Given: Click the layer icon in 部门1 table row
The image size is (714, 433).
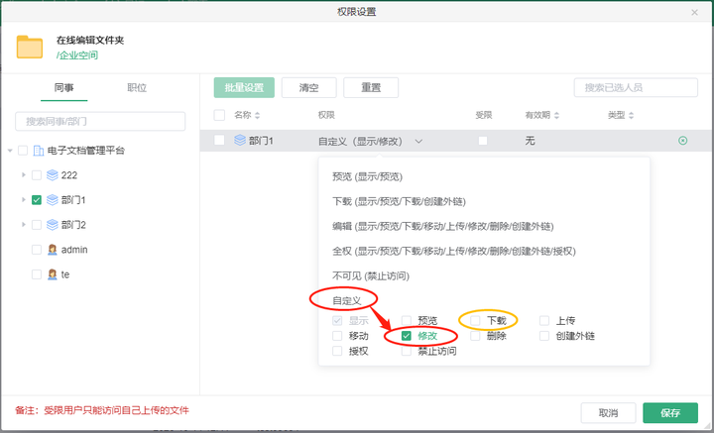Looking at the screenshot, I should [x=240, y=140].
